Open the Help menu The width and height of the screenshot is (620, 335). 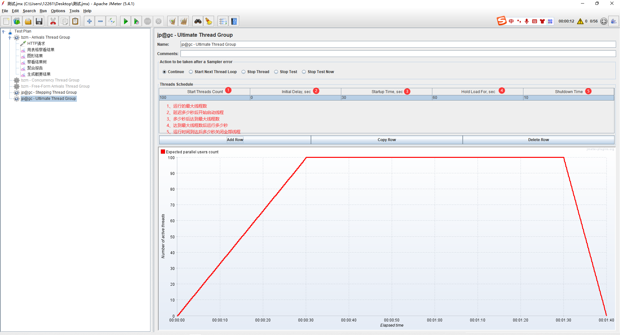(87, 11)
